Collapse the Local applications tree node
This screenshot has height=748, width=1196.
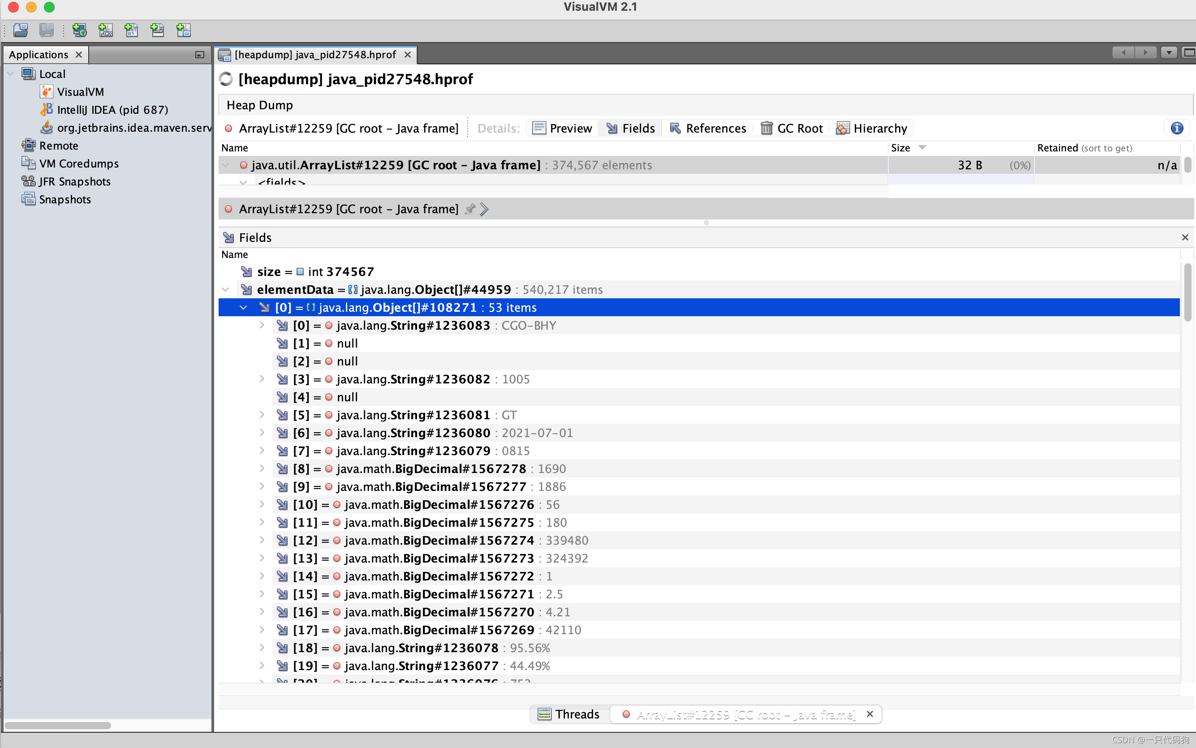pyautogui.click(x=10, y=74)
